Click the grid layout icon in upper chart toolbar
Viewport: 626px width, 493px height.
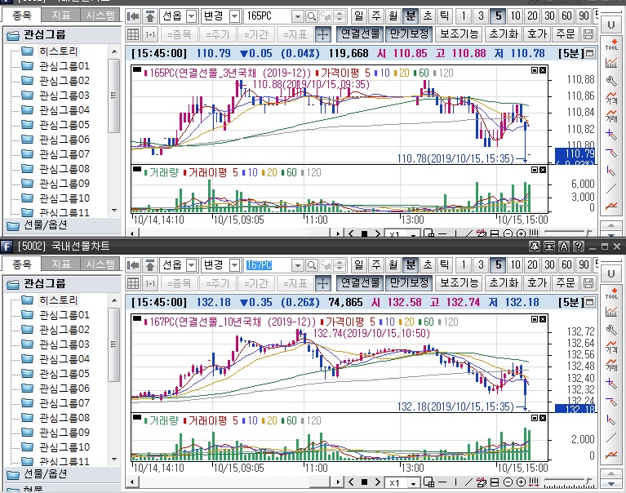134,34
